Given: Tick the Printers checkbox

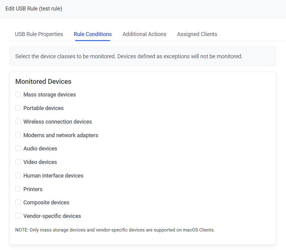Looking at the screenshot, I should click(18, 189).
